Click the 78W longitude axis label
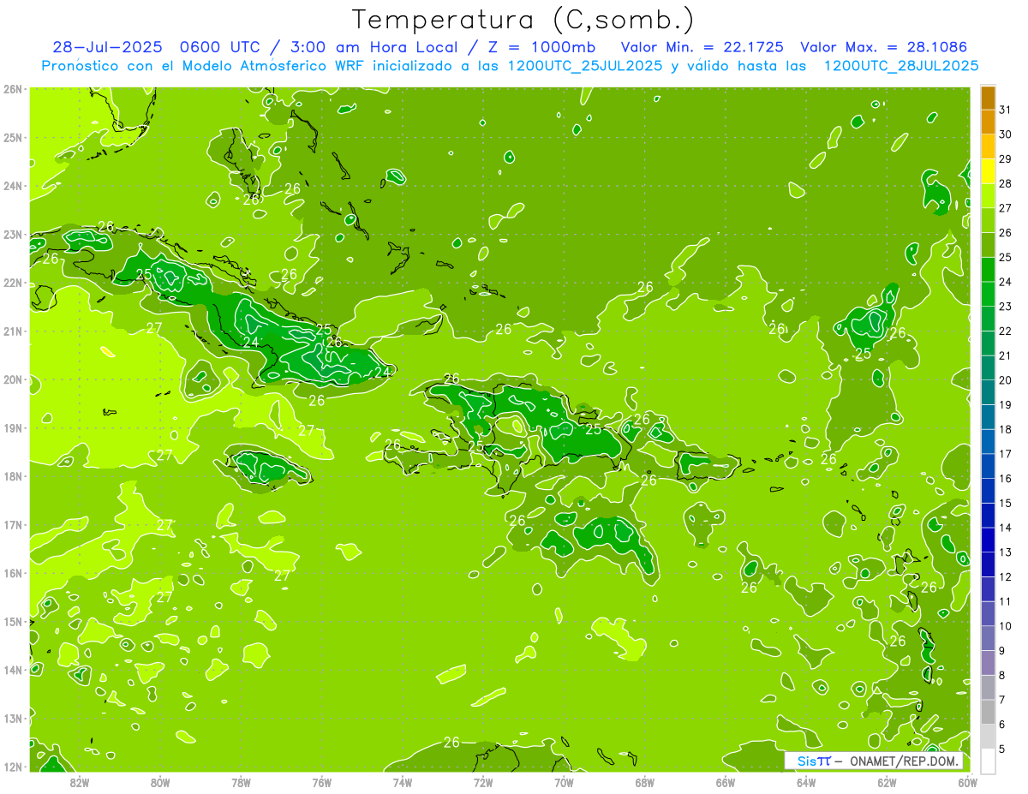 [x=241, y=782]
